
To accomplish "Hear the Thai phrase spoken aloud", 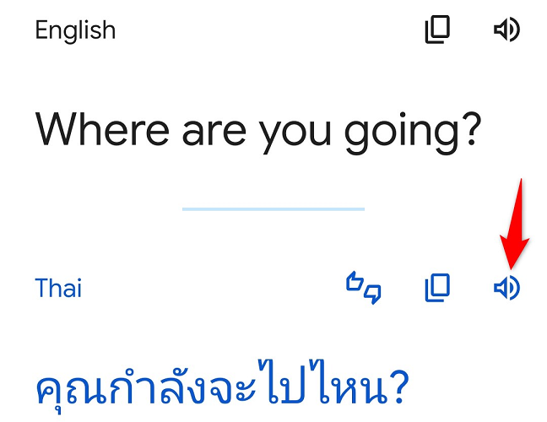I will click(506, 289).
